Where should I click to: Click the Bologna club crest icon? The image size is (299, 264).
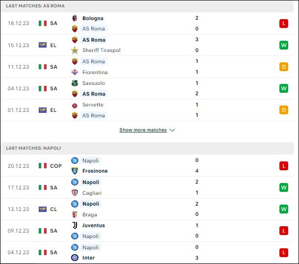click(x=75, y=18)
